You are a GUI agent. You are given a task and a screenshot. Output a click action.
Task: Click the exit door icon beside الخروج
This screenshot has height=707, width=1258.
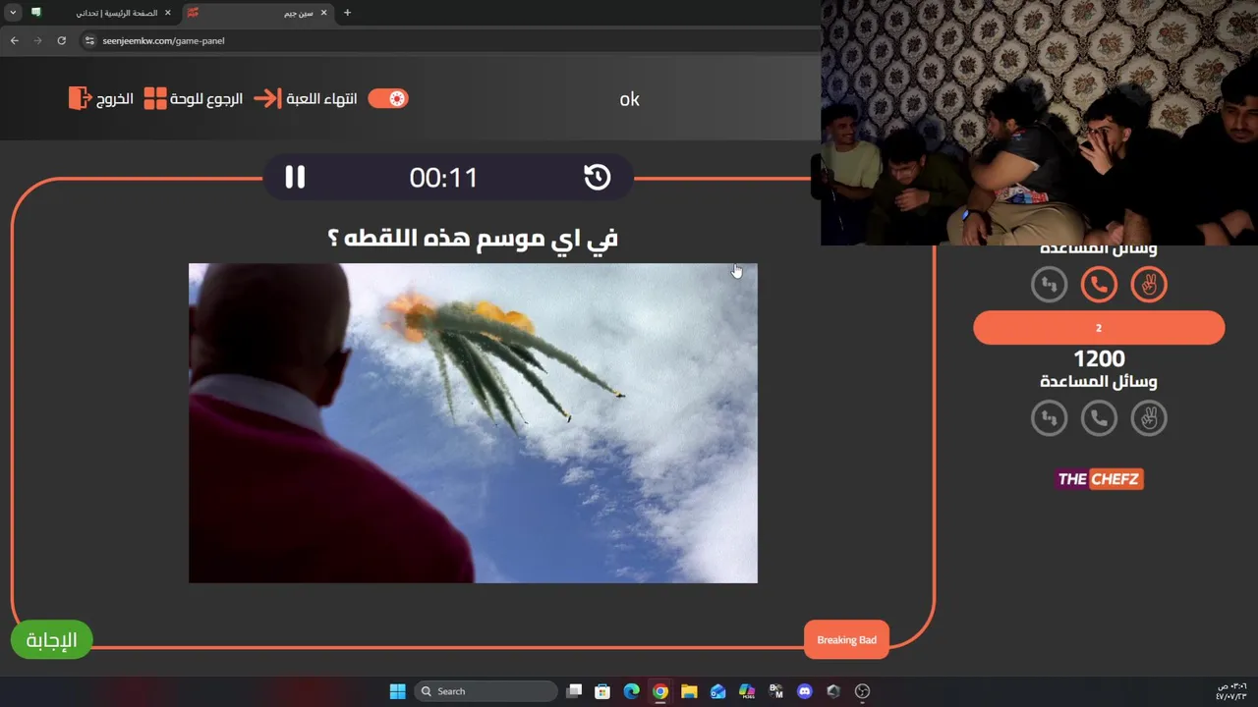click(x=80, y=98)
